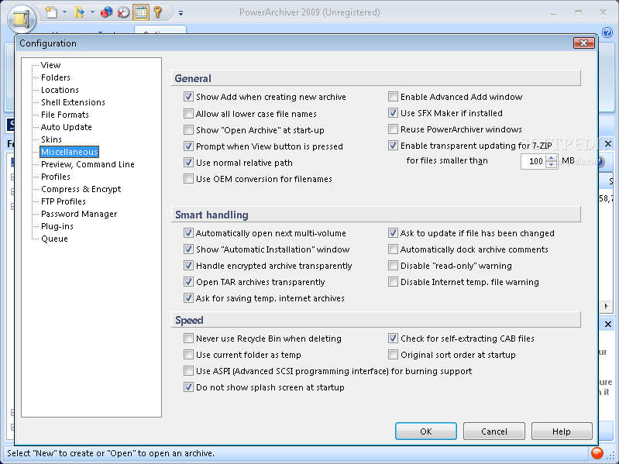
Task: Select Locations in the configuration tree
Action: pos(60,90)
